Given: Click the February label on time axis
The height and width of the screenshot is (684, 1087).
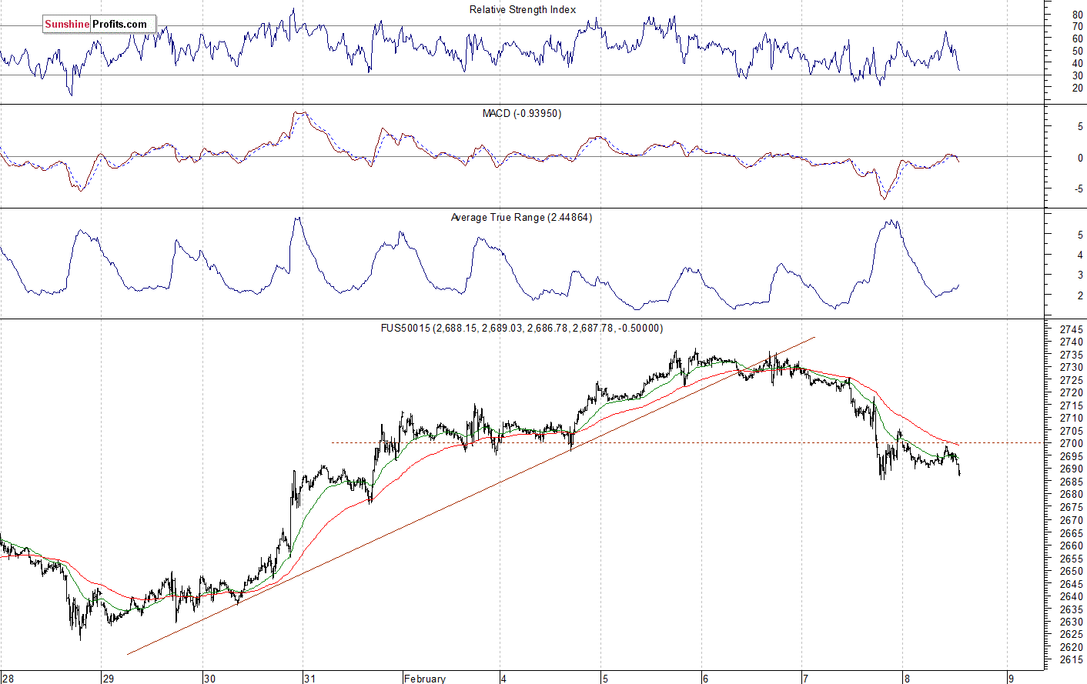Looking at the screenshot, I should click(425, 678).
